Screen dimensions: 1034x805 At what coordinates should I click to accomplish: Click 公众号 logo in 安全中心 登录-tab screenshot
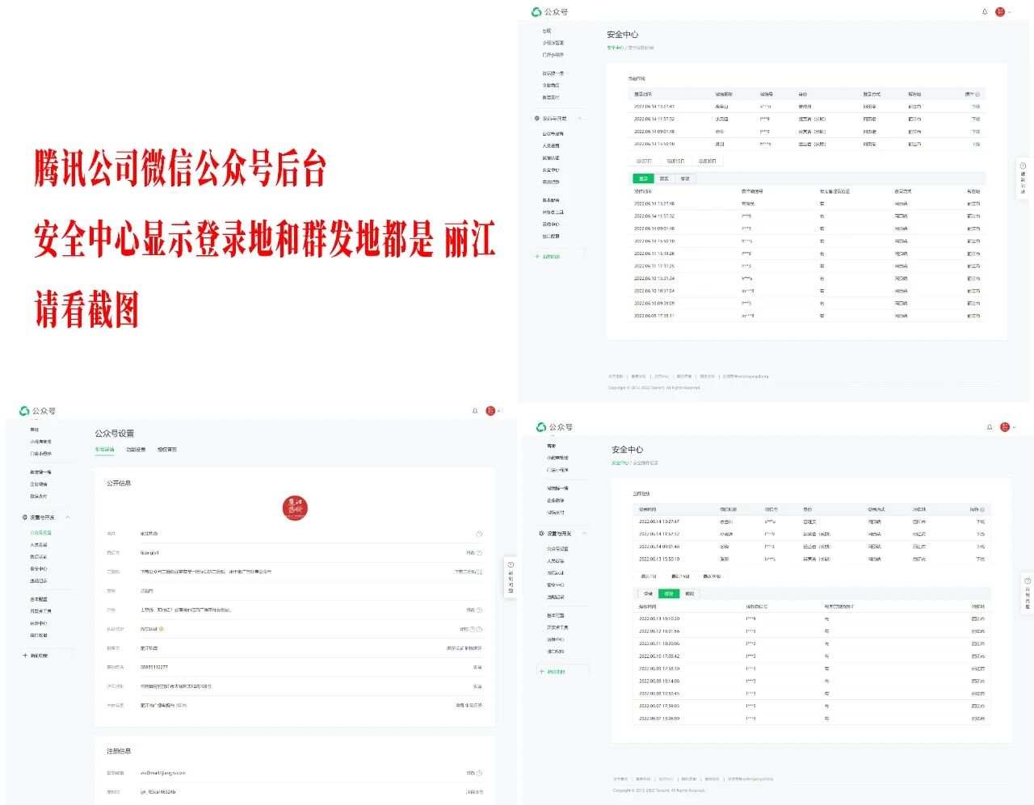pos(549,12)
